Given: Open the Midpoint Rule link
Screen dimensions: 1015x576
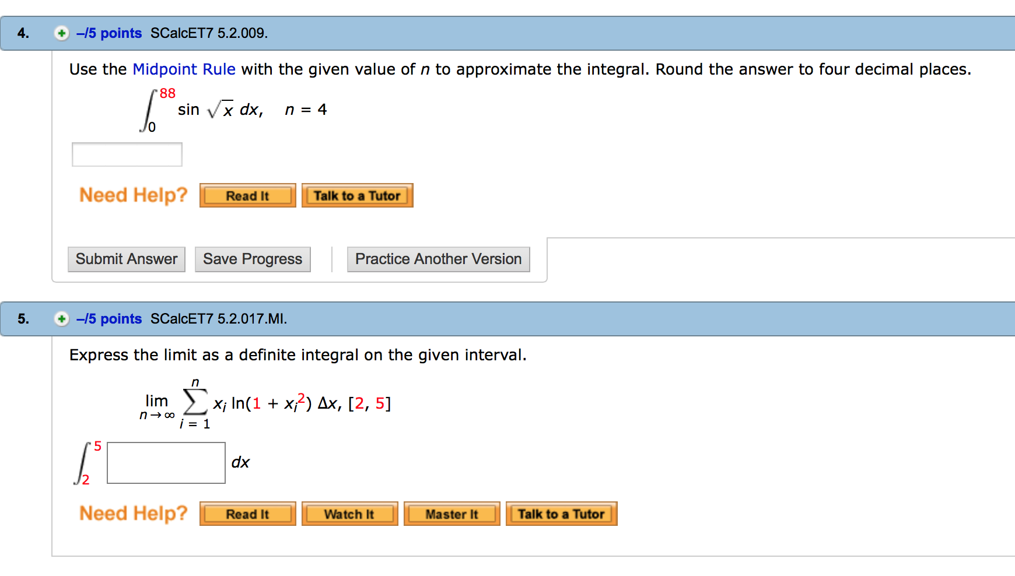Looking at the screenshot, I should tap(184, 69).
